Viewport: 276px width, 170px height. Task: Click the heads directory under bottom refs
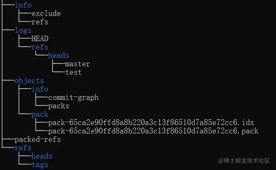(x=42, y=156)
